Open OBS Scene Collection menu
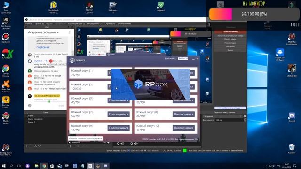Viewport: 301px width, 169px height. click(x=77, y=24)
